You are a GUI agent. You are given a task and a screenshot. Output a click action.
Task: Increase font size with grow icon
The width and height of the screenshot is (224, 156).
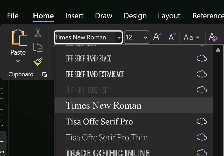[157, 37]
